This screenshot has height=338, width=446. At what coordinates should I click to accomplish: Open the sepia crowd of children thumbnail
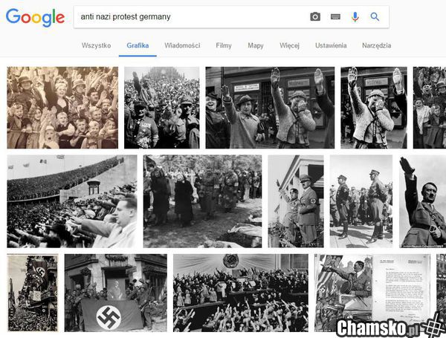(62, 108)
